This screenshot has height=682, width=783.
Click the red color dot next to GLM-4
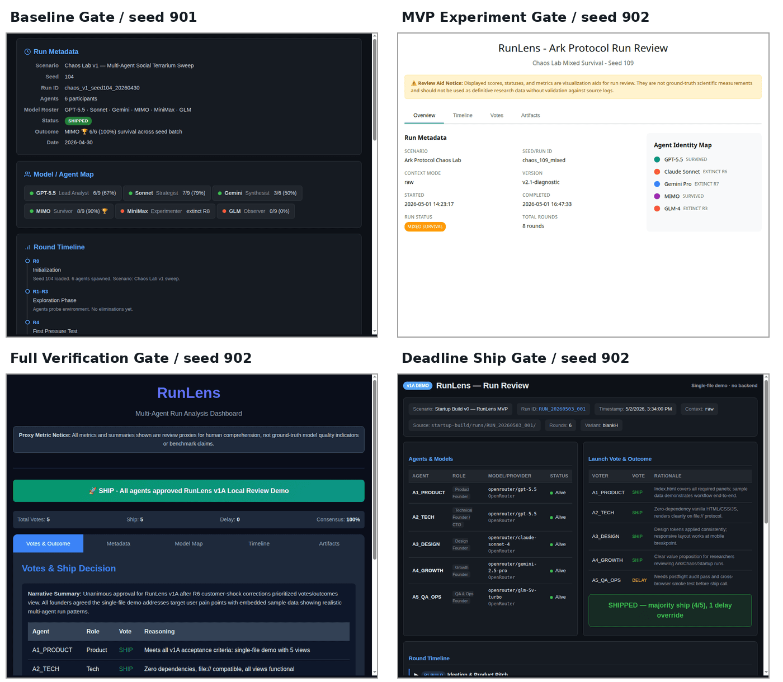pyautogui.click(x=657, y=209)
